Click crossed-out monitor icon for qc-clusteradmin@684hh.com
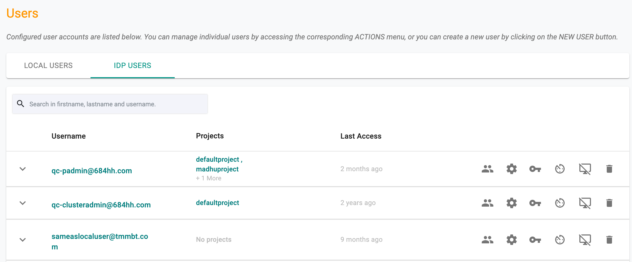The width and height of the screenshot is (632, 262). click(585, 203)
